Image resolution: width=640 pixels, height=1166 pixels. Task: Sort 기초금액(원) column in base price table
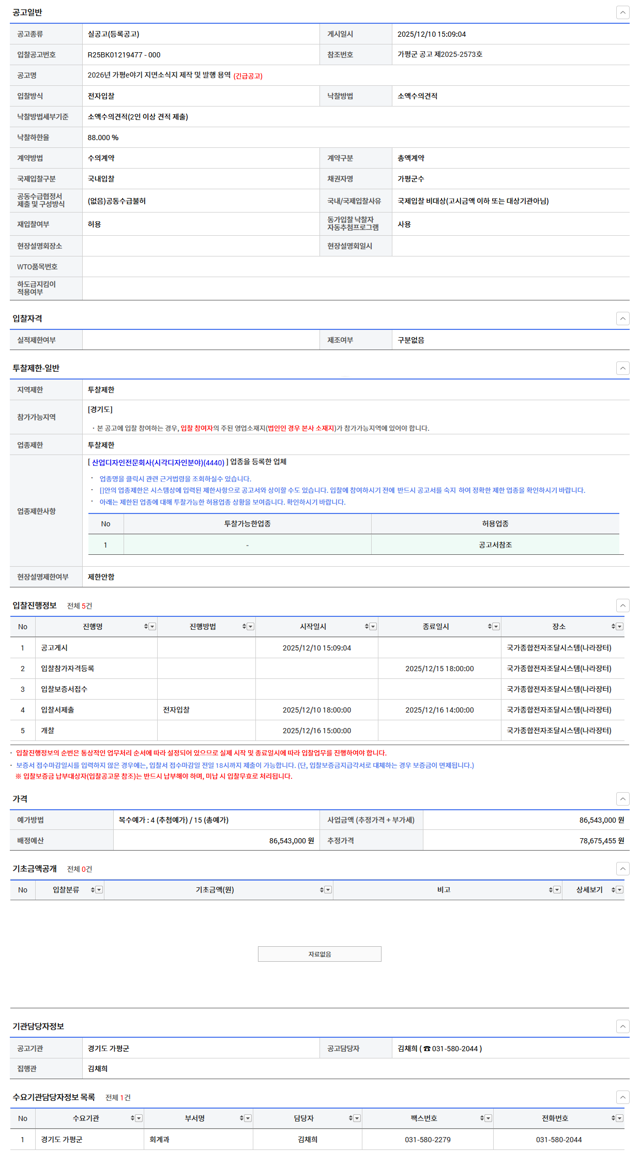pyautogui.click(x=322, y=890)
